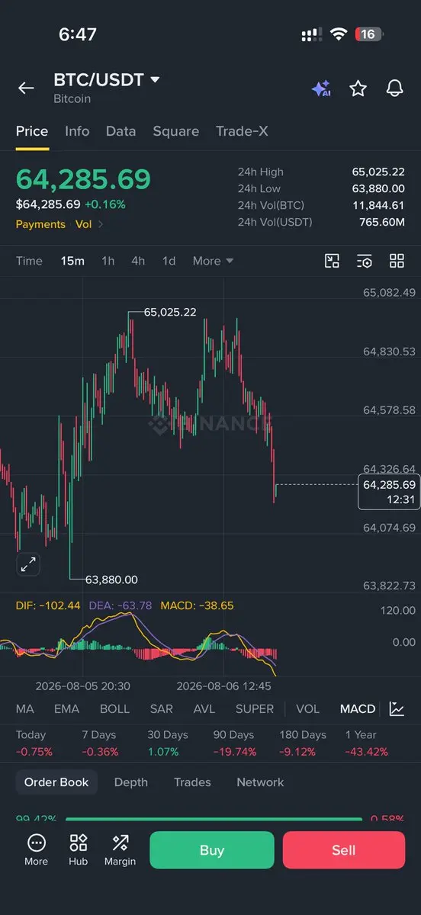Tap the 90 Days -19.74% change

(235, 752)
